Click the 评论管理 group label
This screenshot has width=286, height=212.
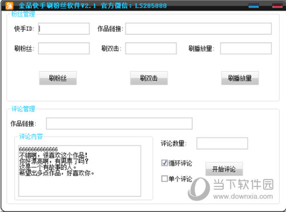point(23,109)
